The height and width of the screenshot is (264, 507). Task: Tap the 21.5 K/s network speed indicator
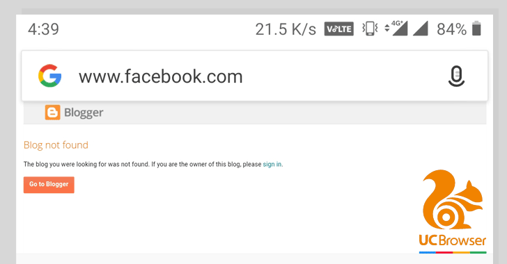coord(286,29)
